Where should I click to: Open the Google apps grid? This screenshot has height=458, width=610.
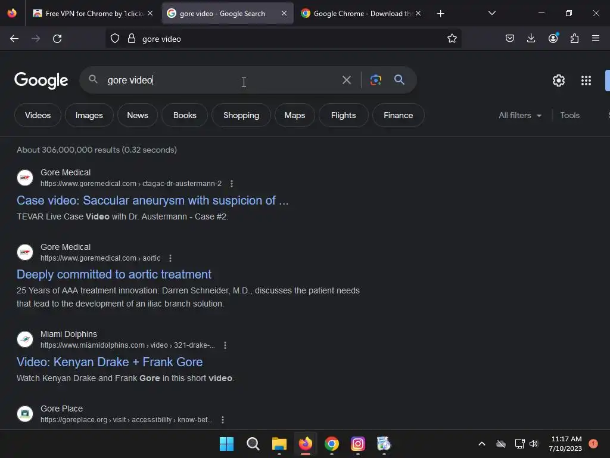point(586,81)
